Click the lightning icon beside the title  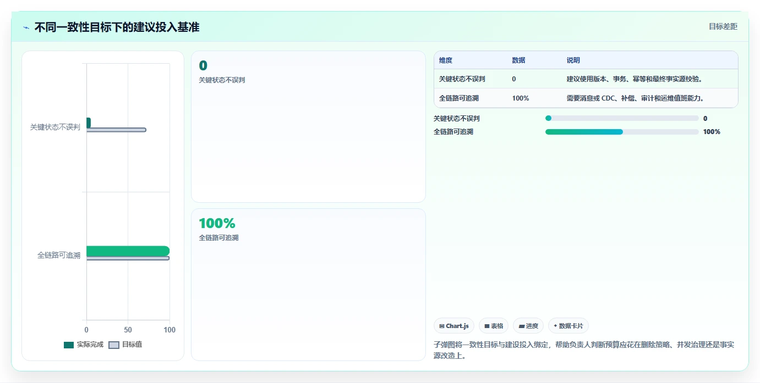click(x=26, y=27)
